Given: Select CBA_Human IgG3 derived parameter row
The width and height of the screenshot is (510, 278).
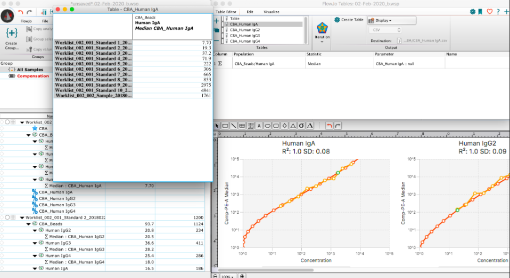Looking at the screenshot, I should click(x=57, y=205).
